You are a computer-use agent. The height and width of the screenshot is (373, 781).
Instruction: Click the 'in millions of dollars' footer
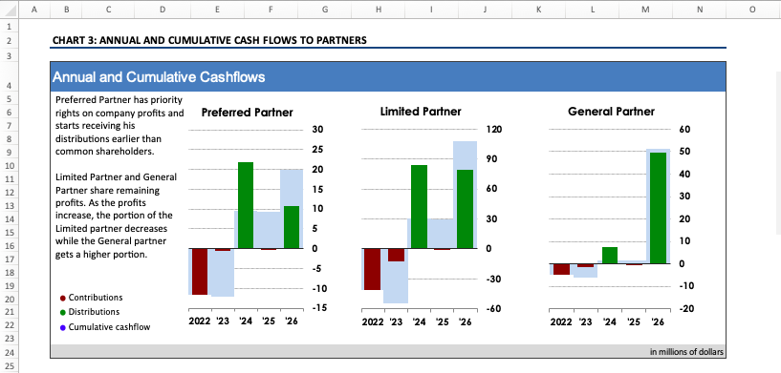(687, 352)
